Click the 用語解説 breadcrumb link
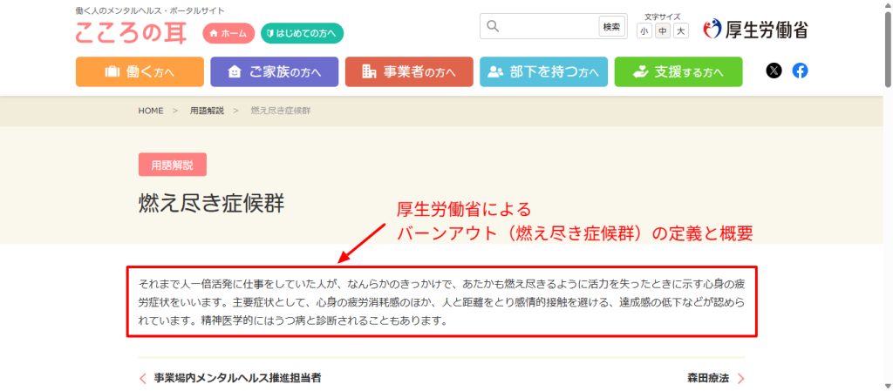 click(207, 111)
